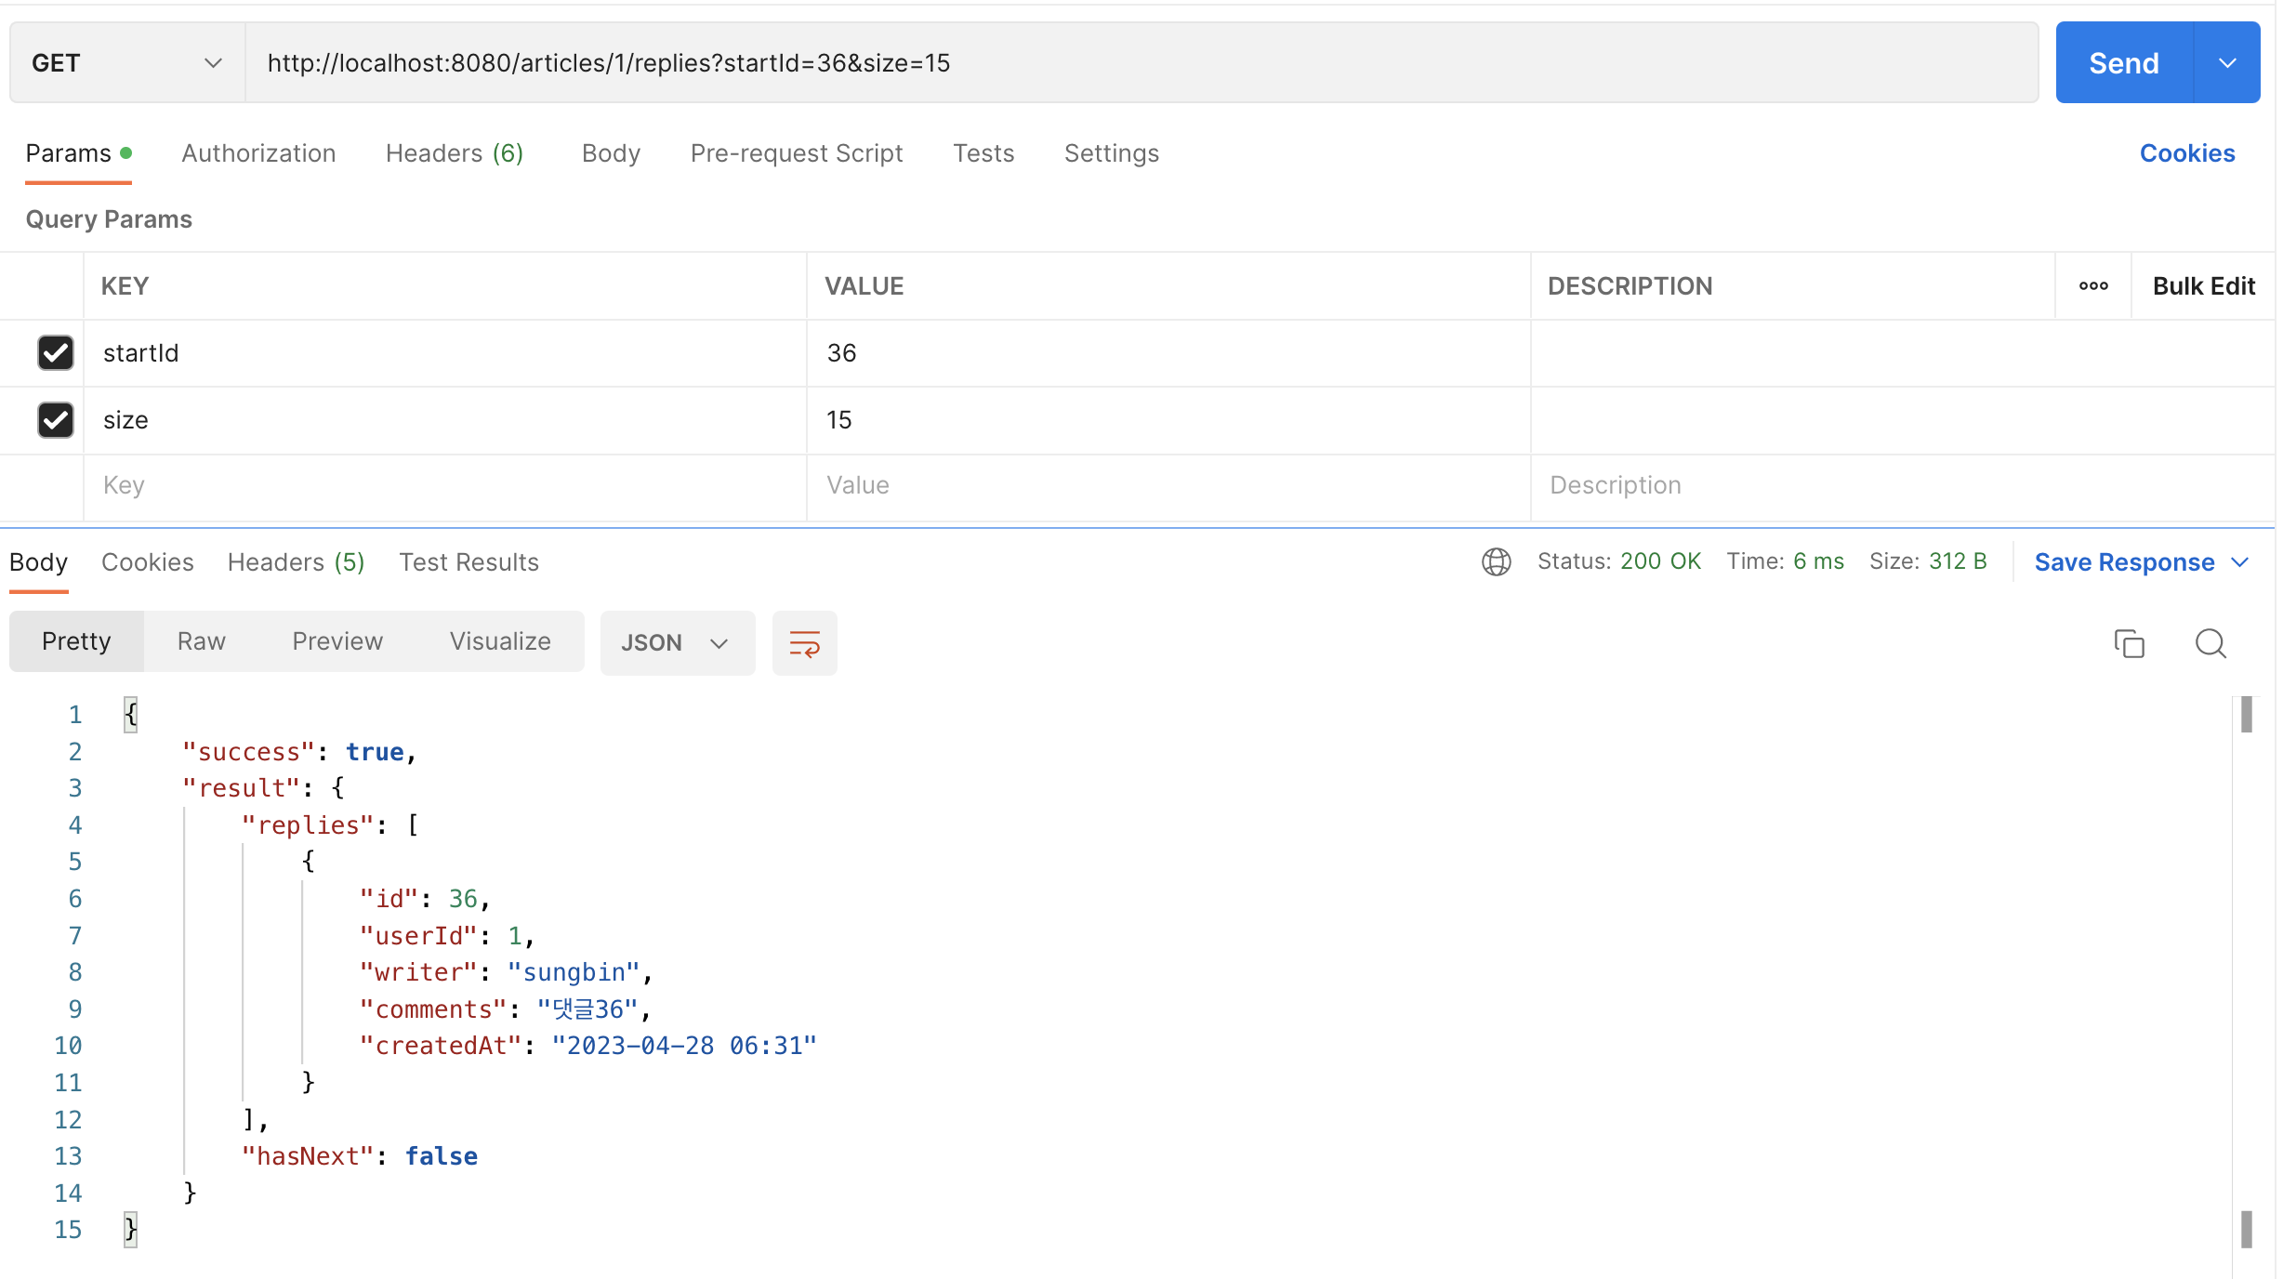Open the Cookies link
Viewport: 2283px width, 1279px height.
pyautogui.click(x=2186, y=153)
